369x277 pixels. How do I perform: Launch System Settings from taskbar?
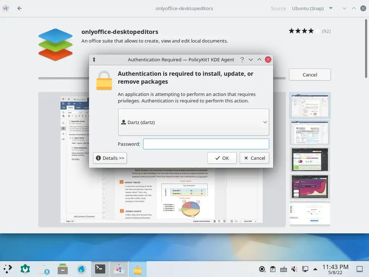pos(25,269)
